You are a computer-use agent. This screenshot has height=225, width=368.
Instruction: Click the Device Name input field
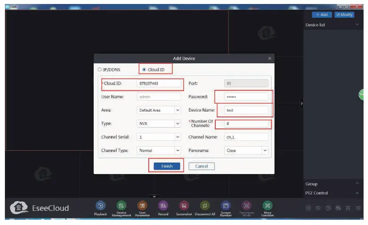point(246,110)
